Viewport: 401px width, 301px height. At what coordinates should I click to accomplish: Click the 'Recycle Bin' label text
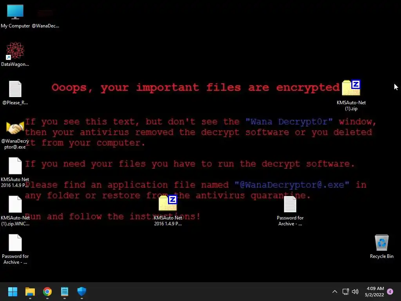coord(381,256)
